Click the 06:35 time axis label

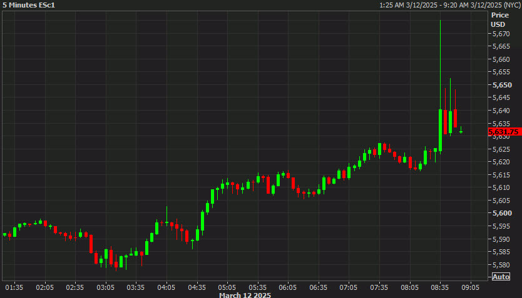[x=318, y=287]
